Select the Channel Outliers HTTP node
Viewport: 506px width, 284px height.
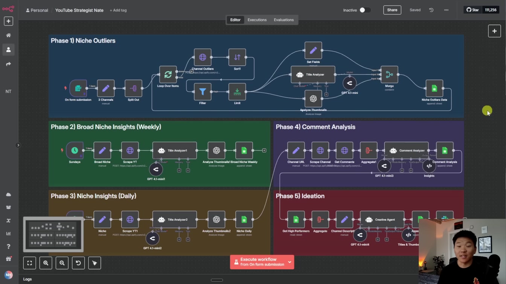(203, 57)
